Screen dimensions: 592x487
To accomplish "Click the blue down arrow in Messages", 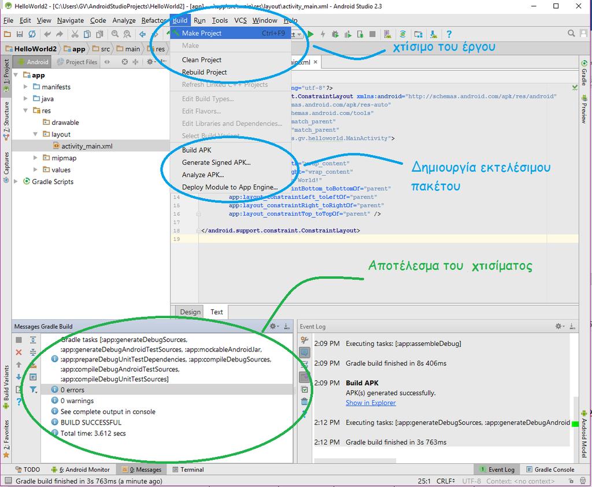I will [18, 377].
